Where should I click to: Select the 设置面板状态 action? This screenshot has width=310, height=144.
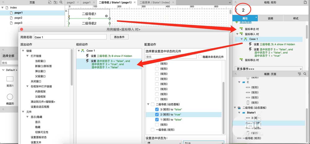38,137
